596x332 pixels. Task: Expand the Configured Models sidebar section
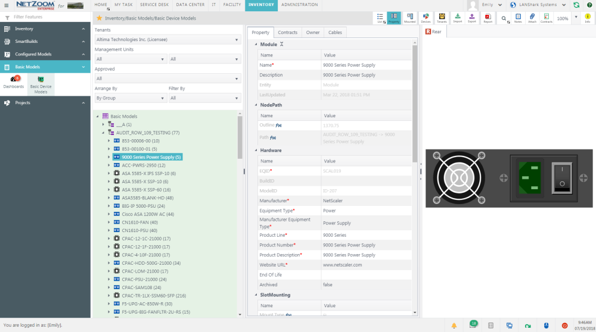point(45,54)
